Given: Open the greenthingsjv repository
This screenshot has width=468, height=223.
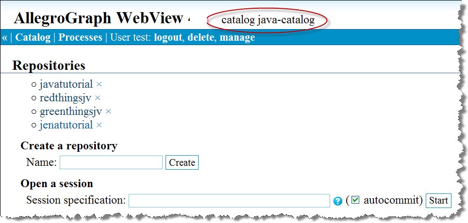Looking at the screenshot, I should [x=71, y=111].
